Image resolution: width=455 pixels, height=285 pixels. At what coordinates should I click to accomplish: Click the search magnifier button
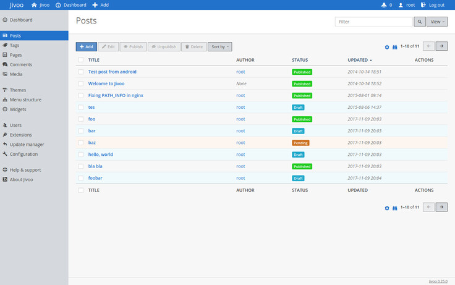(419, 22)
